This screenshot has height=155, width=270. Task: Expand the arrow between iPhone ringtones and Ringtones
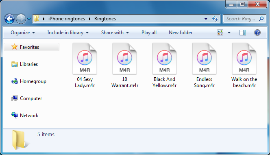[x=90, y=19]
